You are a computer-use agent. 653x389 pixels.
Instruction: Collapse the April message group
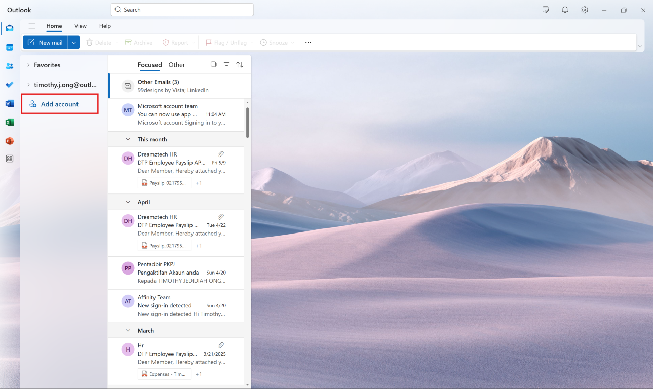[x=128, y=202]
